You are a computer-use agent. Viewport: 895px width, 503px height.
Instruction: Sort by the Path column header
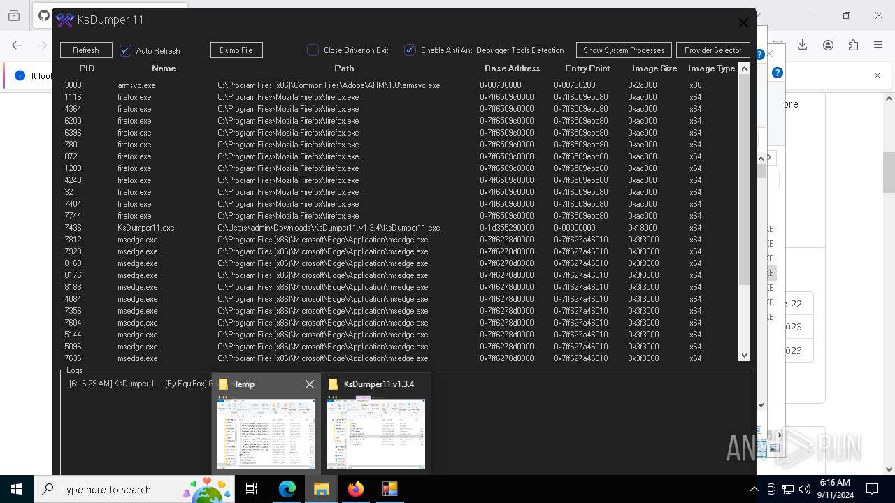344,68
